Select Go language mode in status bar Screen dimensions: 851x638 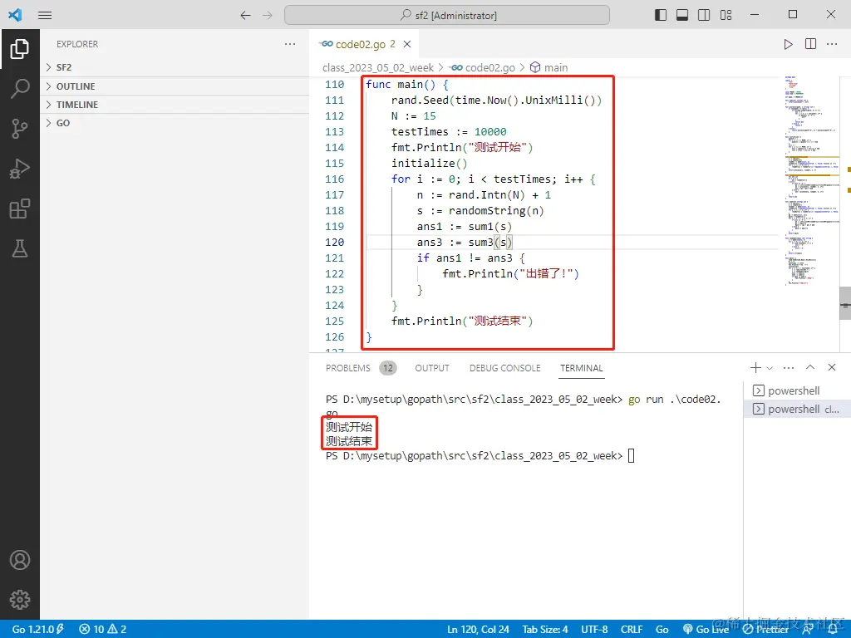coord(662,630)
